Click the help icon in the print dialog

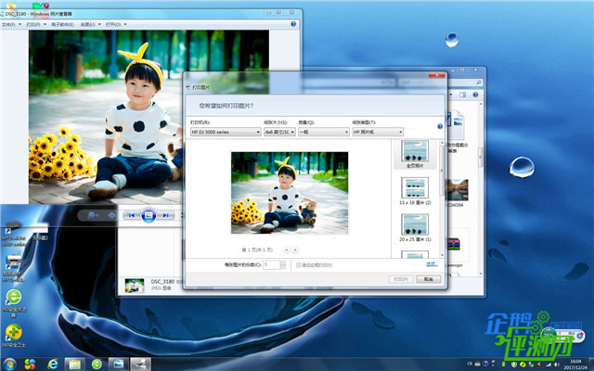tap(440, 126)
